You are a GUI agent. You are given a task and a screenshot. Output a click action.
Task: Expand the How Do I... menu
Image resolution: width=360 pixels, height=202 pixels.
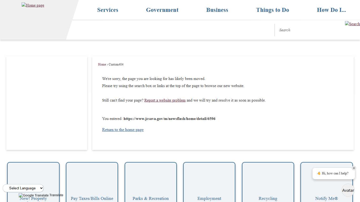point(332,10)
